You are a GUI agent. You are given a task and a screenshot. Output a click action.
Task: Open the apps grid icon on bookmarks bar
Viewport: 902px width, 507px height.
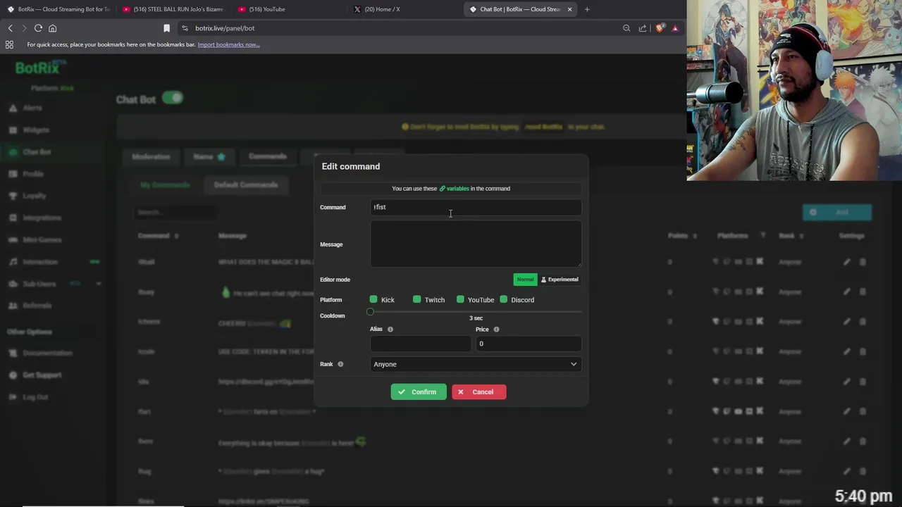pyautogui.click(x=9, y=44)
